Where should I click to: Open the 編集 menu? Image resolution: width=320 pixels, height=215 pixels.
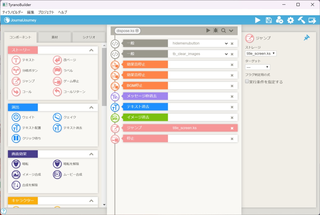[x=31, y=12]
